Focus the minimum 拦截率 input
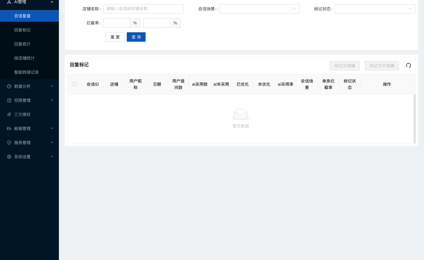This screenshot has width=424, height=260. point(116,23)
